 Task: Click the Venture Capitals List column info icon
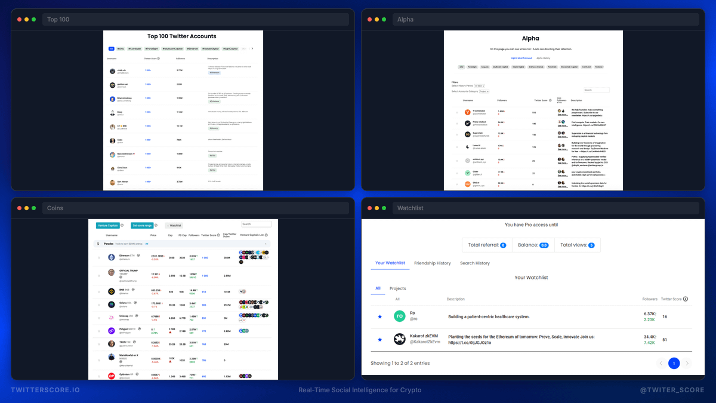267,235
